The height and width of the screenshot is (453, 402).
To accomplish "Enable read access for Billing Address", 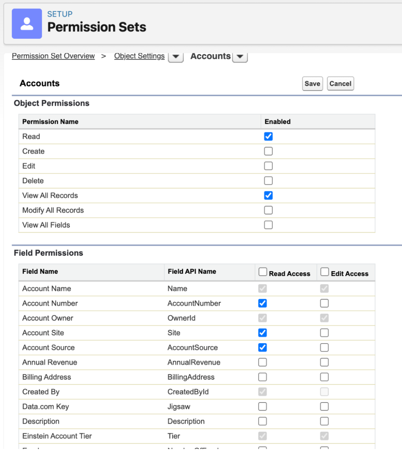I will [262, 377].
